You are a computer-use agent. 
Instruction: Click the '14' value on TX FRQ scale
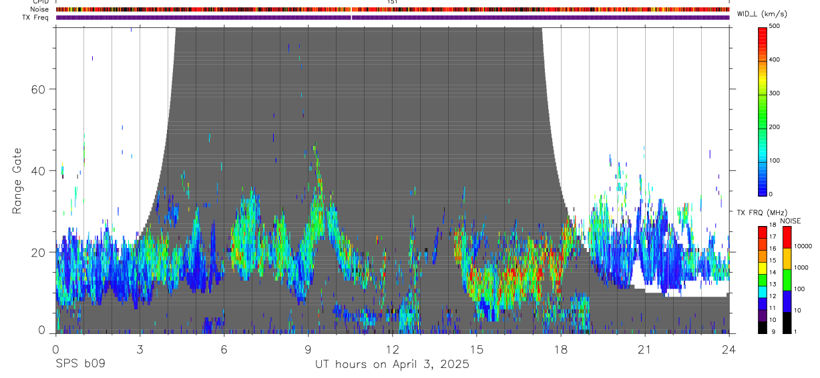pos(773,273)
